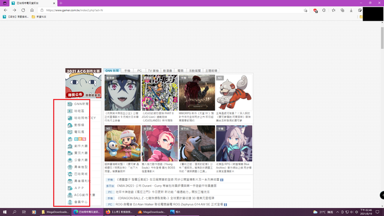Open the 魔征之門 card game news headline
Image resolution: width=384 pixels, height=216 pixels.
pos(163,192)
